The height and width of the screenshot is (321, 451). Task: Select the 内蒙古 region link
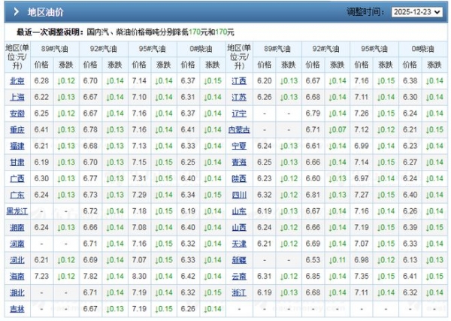coord(239,129)
